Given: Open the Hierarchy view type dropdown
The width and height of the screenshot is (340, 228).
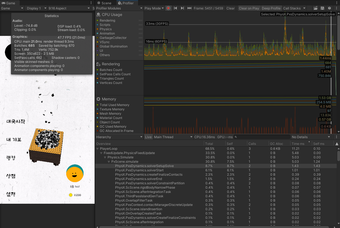Looking at the screenshot, I should pyautogui.click(x=119, y=137).
